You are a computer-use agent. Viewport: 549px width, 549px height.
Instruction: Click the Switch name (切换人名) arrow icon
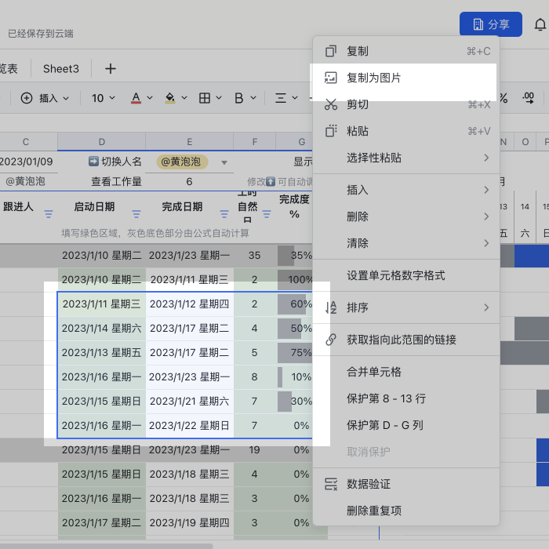(x=93, y=162)
